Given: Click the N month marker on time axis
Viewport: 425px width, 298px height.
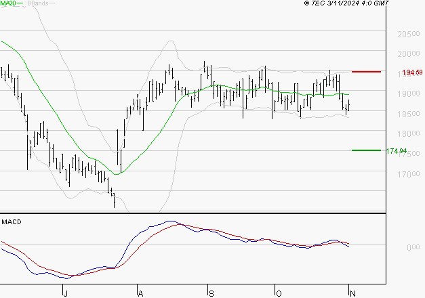Looking at the screenshot, I should [x=352, y=293].
